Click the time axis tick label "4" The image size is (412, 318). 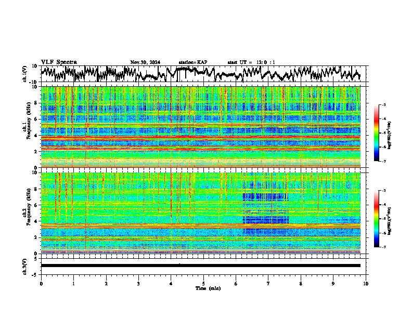[x=171, y=284]
